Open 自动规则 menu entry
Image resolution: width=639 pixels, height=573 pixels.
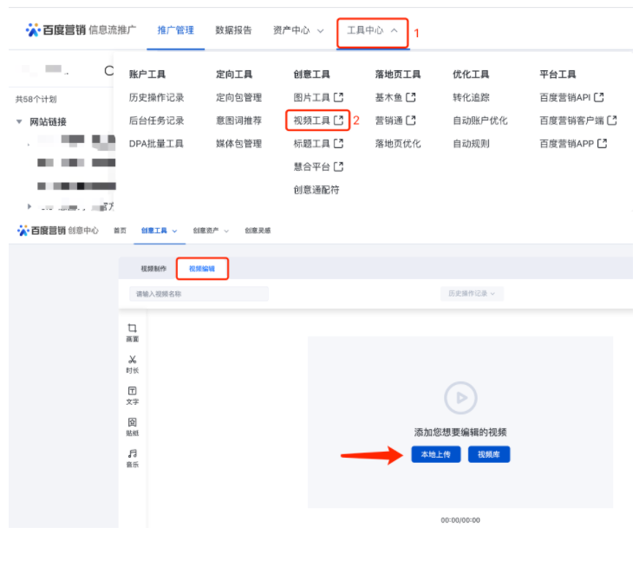471,143
